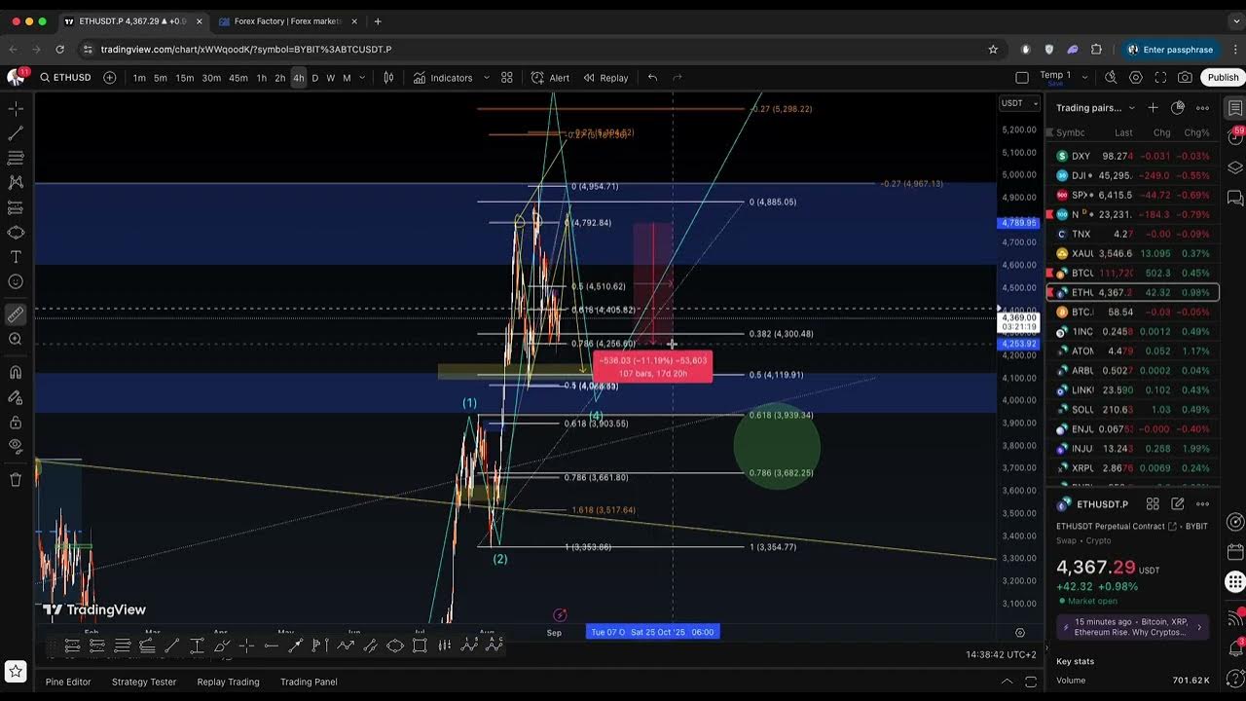The image size is (1246, 701).
Task: Open the Strategy Tester tab
Action: [144, 682]
